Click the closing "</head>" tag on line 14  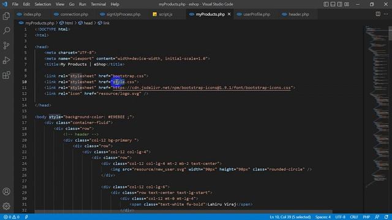(43, 105)
